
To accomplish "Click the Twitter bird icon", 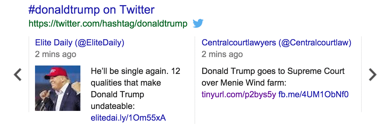I will pyautogui.click(x=198, y=23).
